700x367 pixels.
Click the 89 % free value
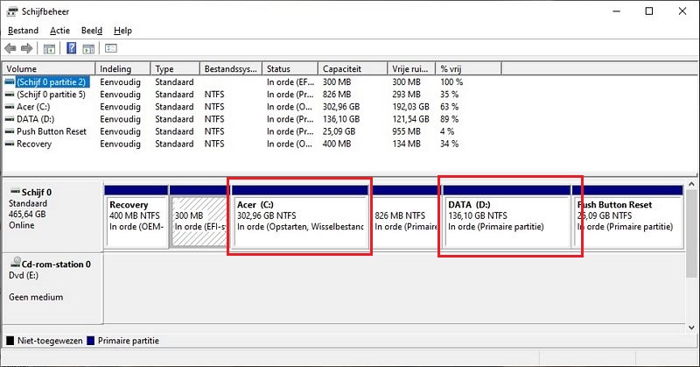(x=450, y=119)
